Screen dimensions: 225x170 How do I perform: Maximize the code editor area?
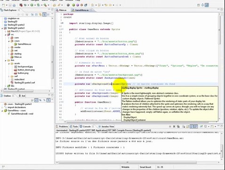coord(222,10)
